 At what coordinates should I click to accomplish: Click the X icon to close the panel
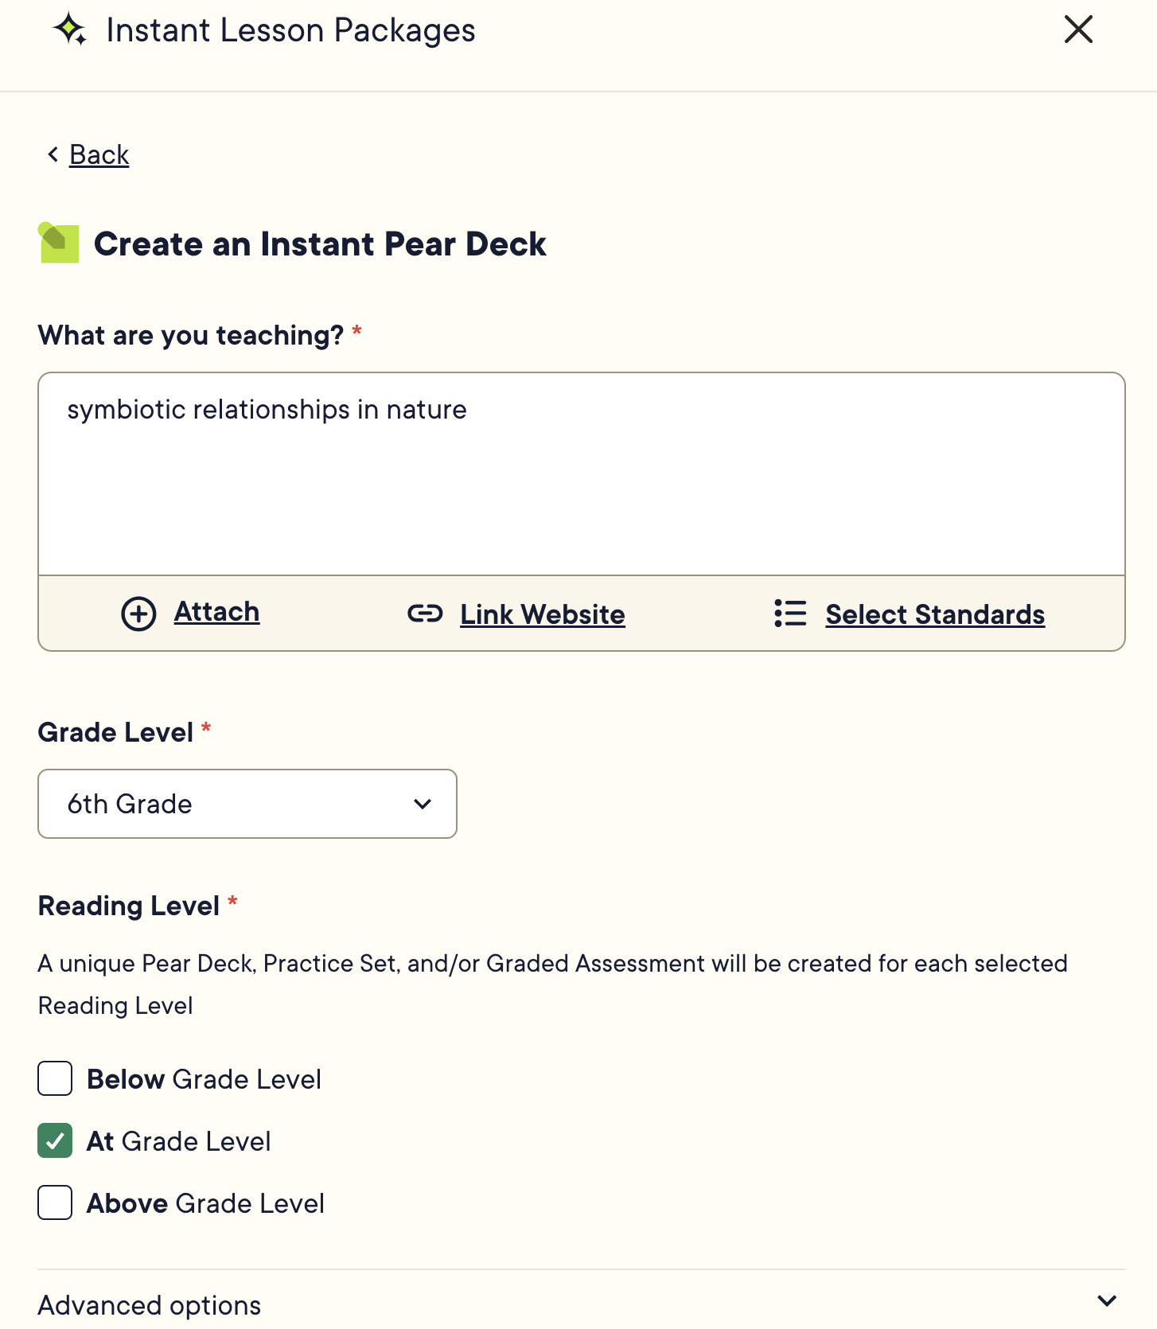point(1078,29)
